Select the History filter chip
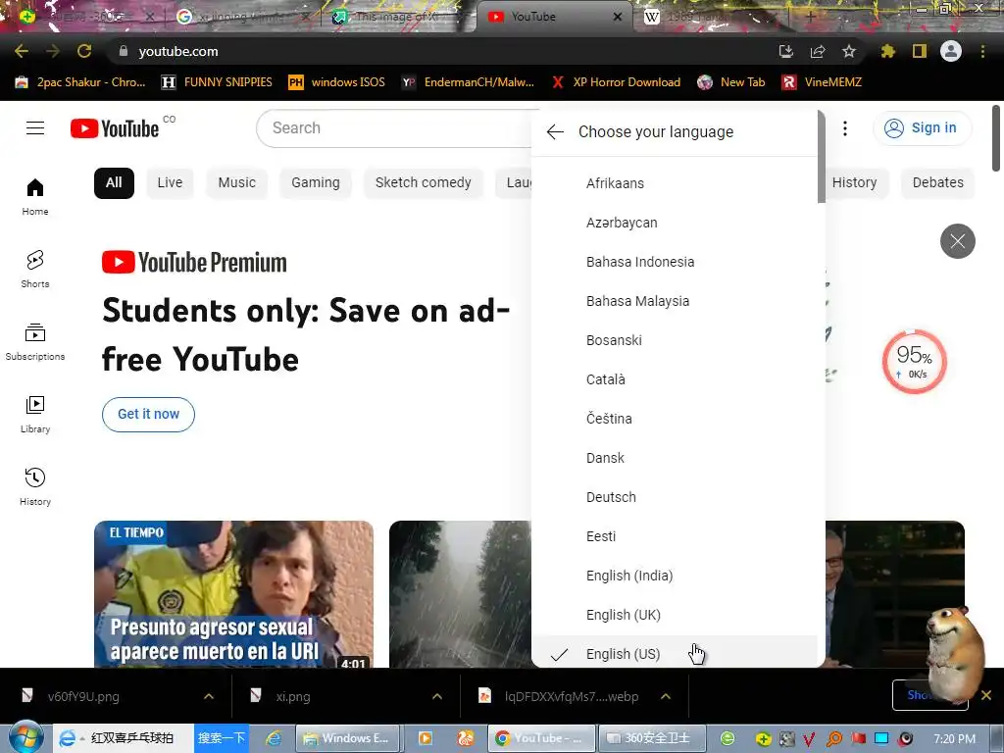 click(854, 183)
